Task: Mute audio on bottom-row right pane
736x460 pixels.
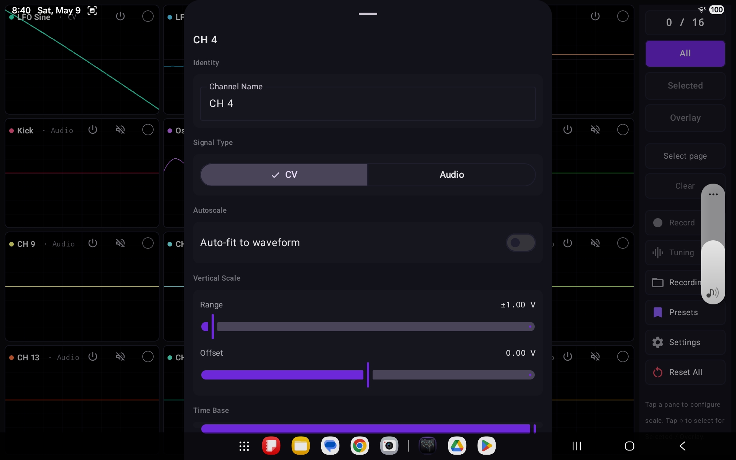Action: 595,356
